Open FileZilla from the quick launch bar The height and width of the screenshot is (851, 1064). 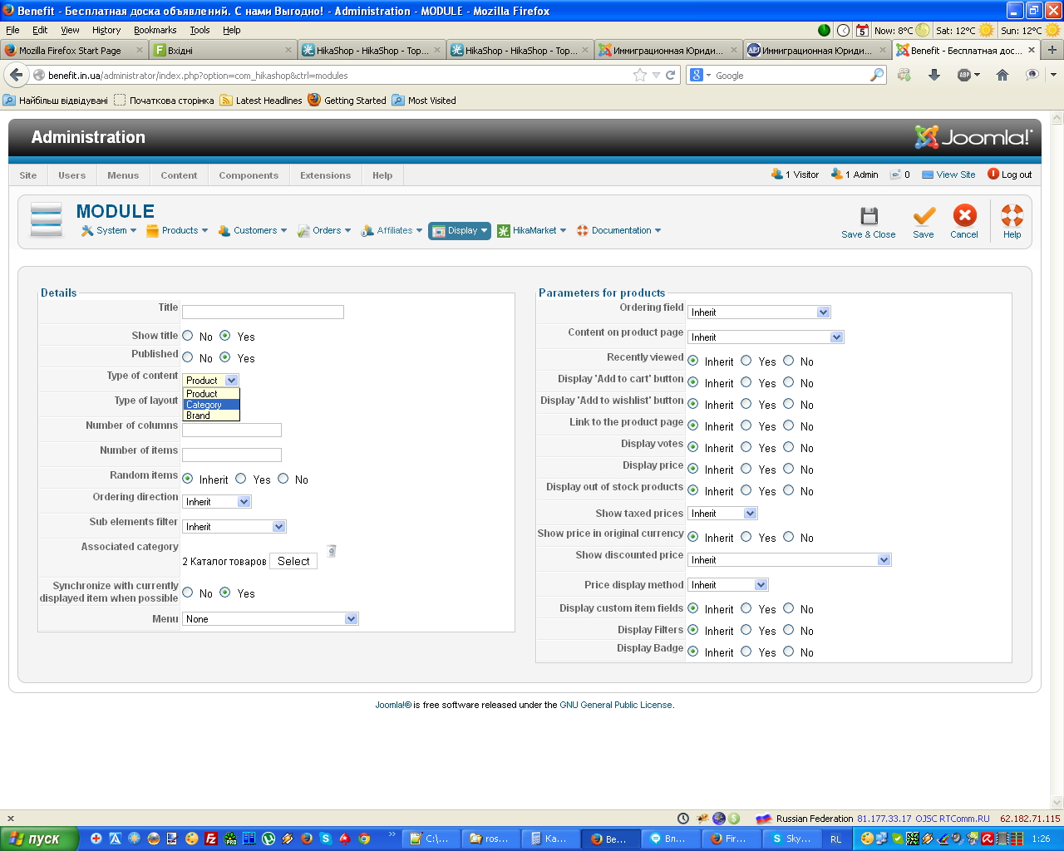(x=211, y=839)
